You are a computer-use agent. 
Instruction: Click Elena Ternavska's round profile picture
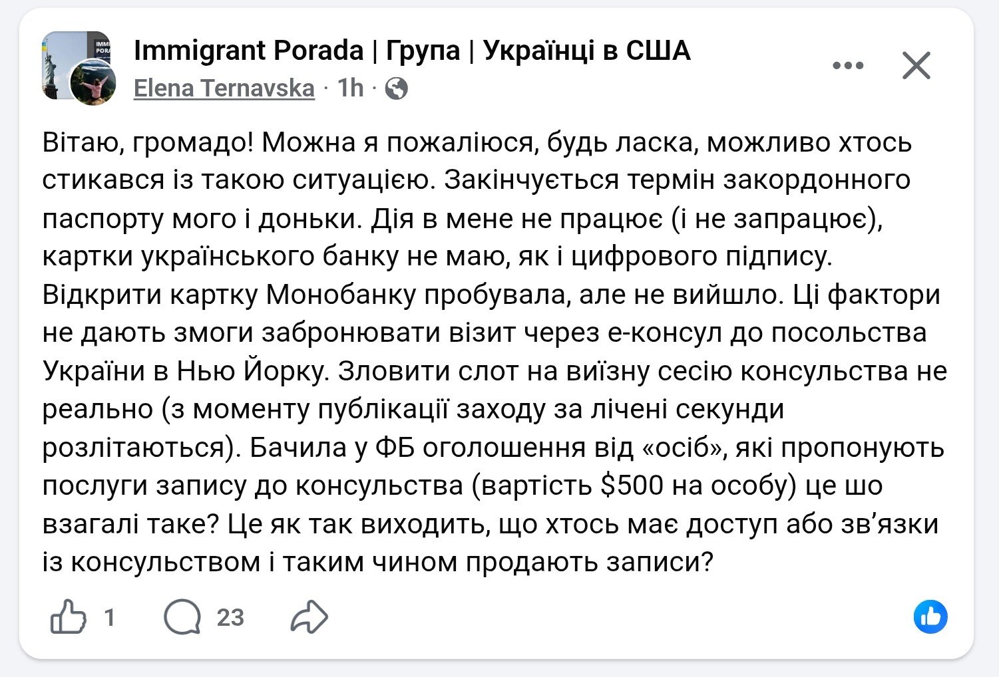(x=93, y=83)
